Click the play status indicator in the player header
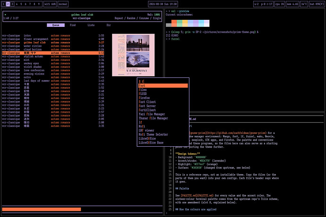The height and width of the screenshot is (217, 326). pyautogui.click(x=5, y=15)
